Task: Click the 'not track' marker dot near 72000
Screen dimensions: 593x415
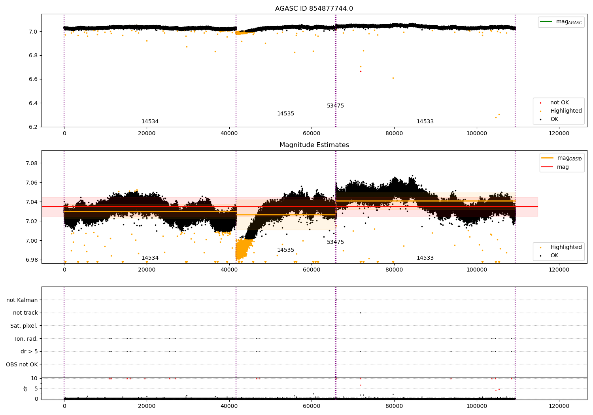Action: click(361, 313)
